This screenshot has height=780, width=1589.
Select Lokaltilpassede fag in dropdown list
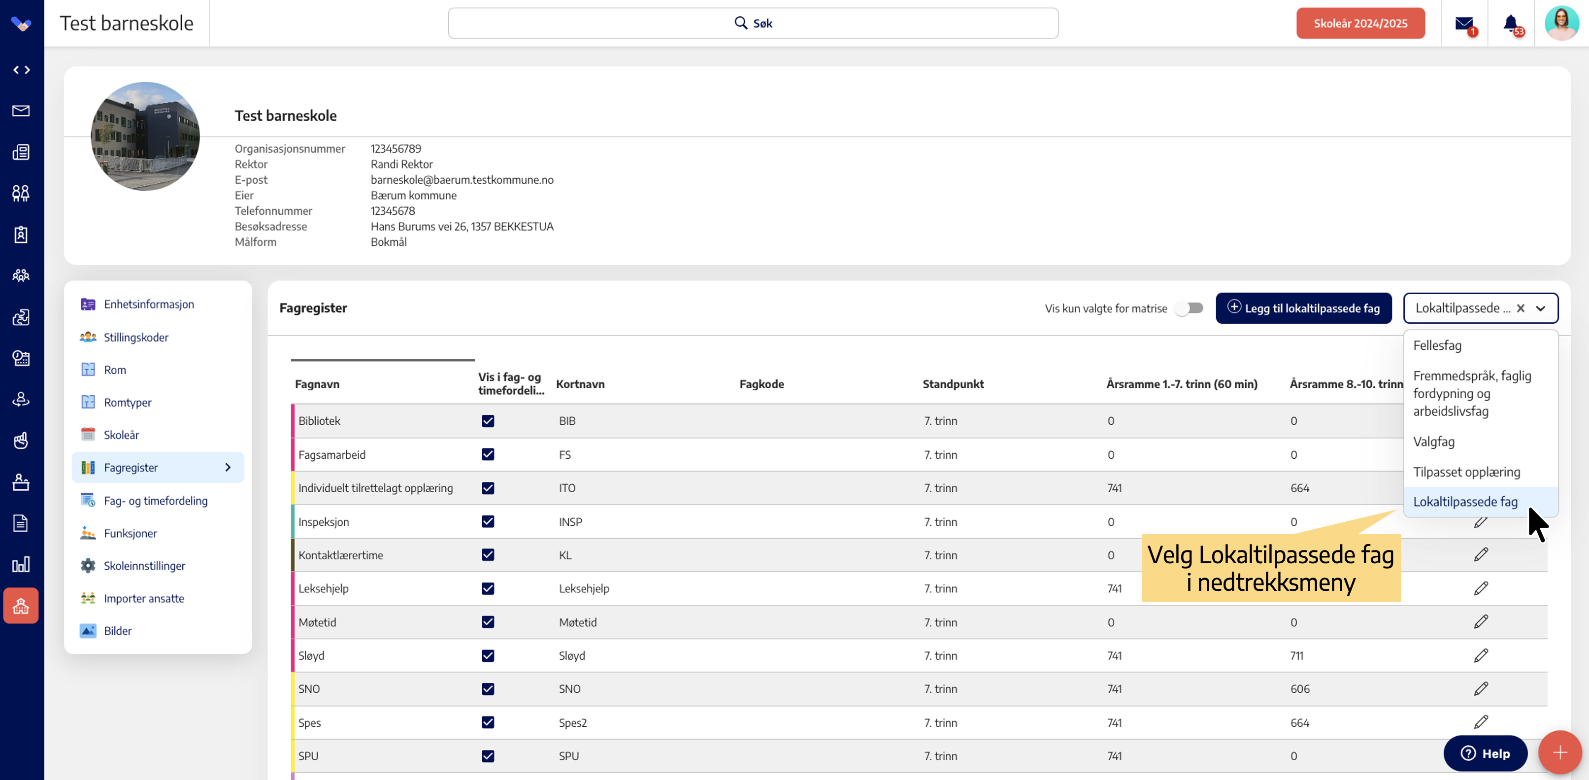(x=1465, y=502)
